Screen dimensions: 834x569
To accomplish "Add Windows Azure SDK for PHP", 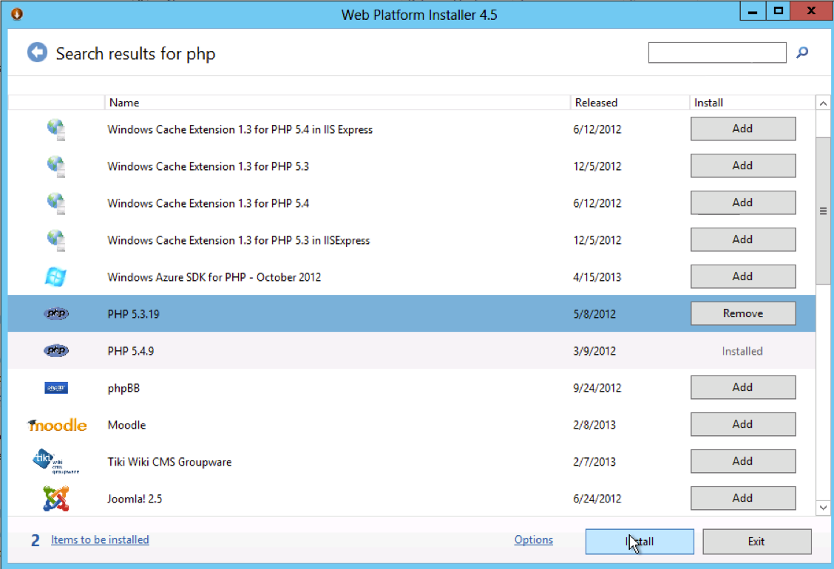I will (743, 276).
